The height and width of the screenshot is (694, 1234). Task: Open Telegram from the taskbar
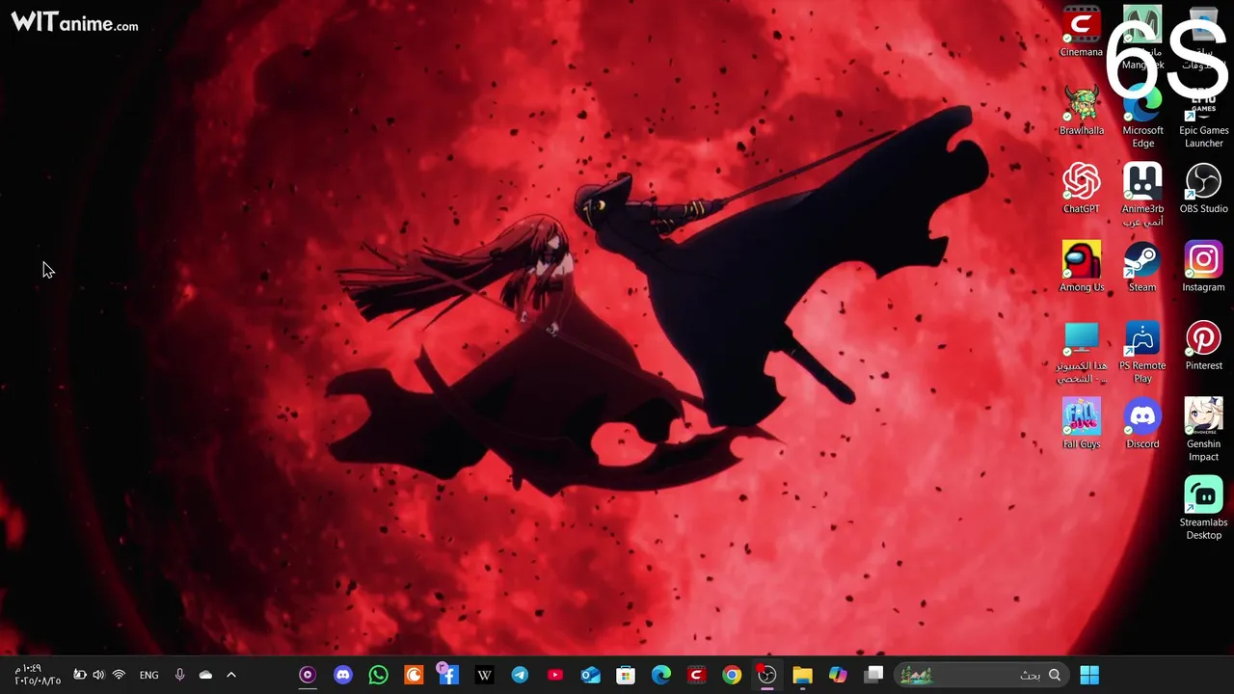[520, 675]
